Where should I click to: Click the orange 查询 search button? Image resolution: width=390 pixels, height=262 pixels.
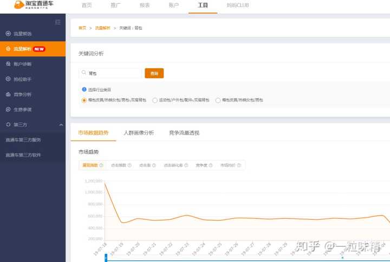click(x=154, y=73)
